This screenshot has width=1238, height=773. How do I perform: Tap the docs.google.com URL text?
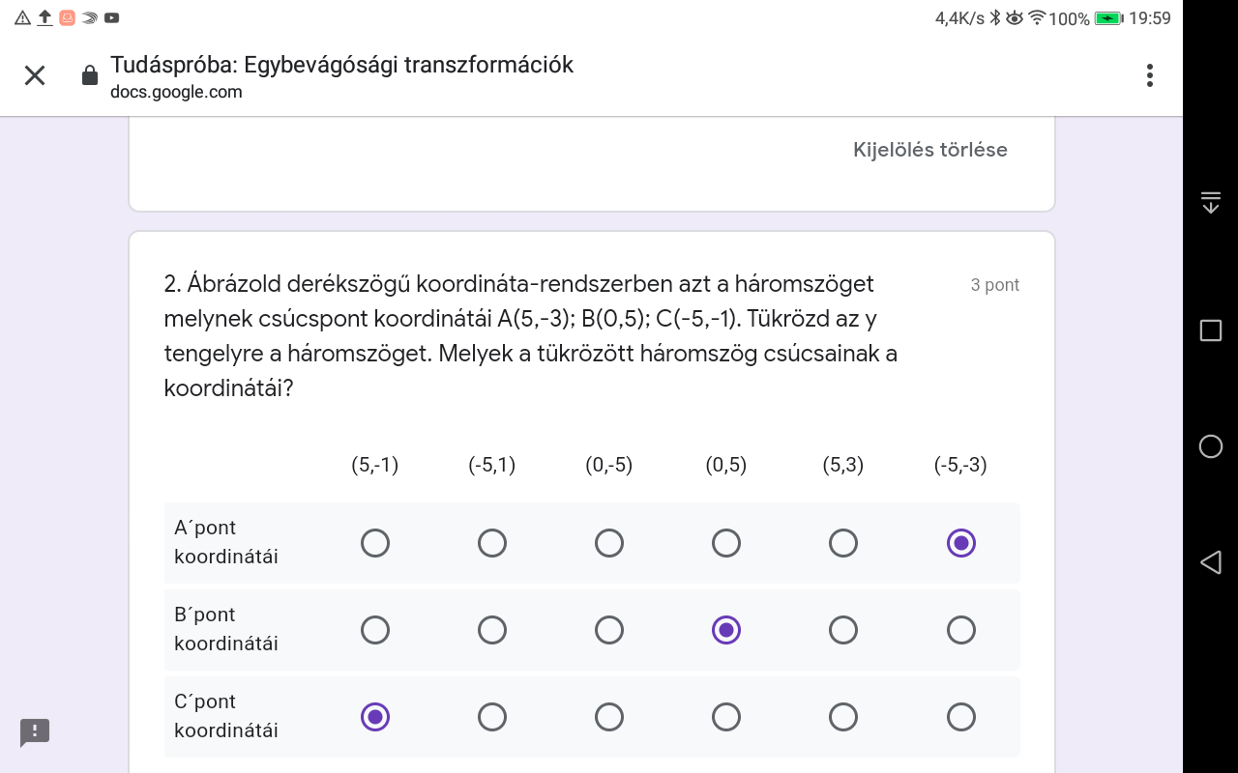point(176,93)
